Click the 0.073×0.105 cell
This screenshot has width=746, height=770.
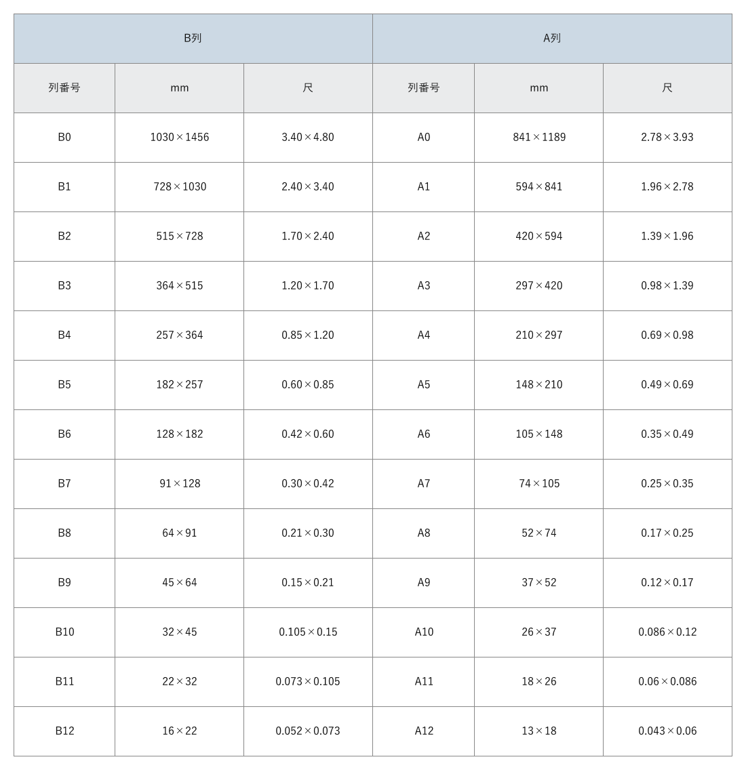point(308,682)
